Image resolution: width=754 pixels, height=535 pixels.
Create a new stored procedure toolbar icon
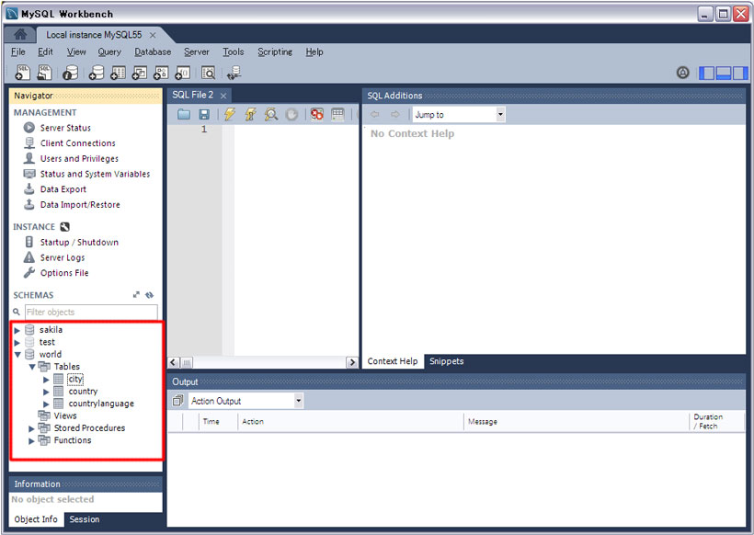pyautogui.click(x=161, y=73)
